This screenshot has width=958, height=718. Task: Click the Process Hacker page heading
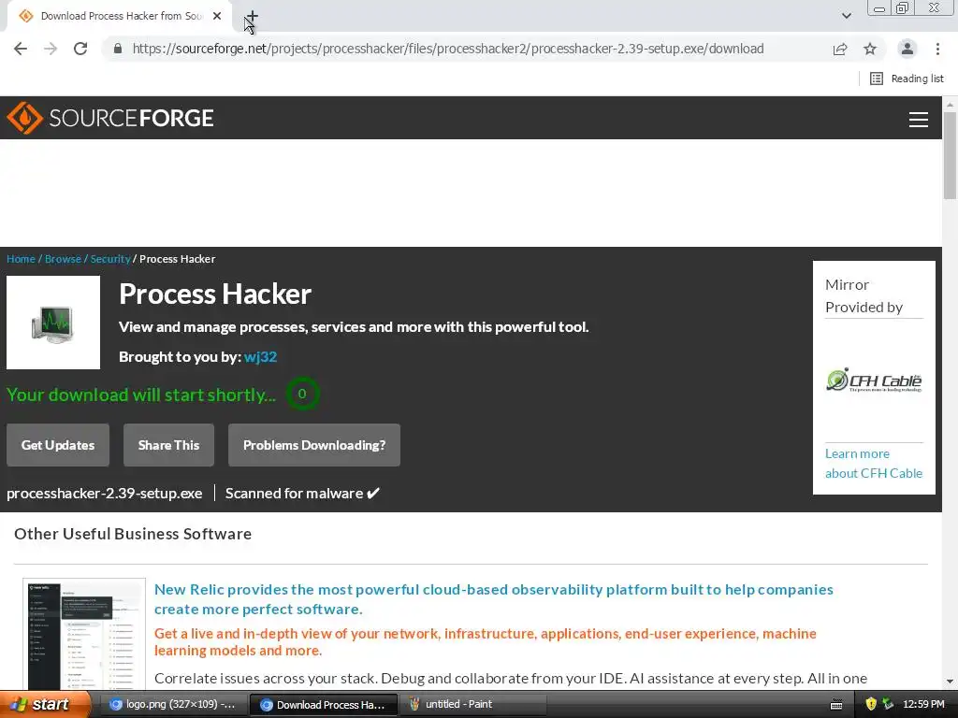(215, 294)
